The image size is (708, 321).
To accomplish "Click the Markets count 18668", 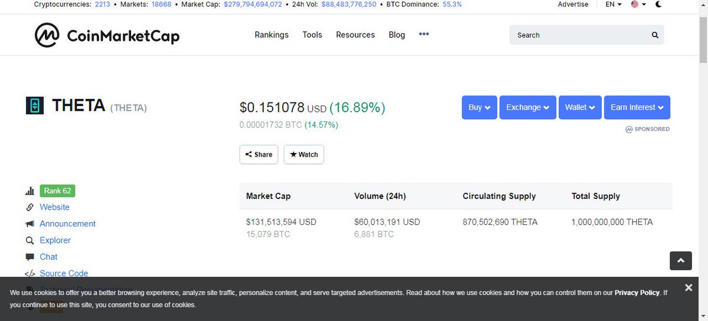I will pos(162,4).
